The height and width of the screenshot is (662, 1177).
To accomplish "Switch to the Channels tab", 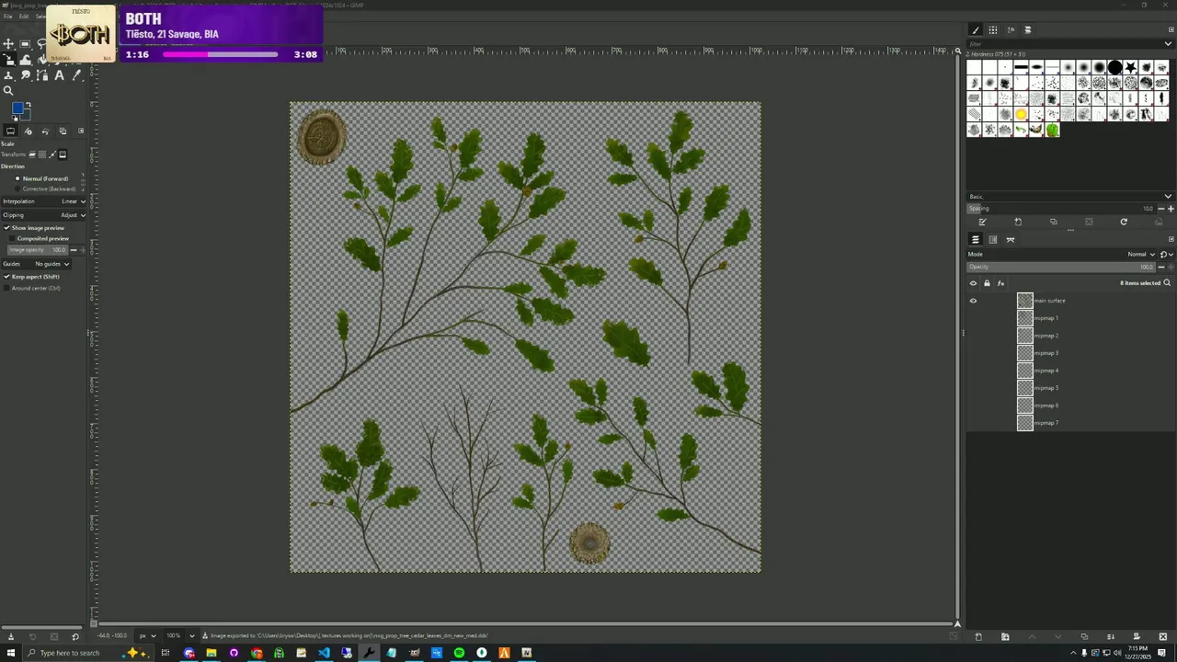I will (993, 239).
